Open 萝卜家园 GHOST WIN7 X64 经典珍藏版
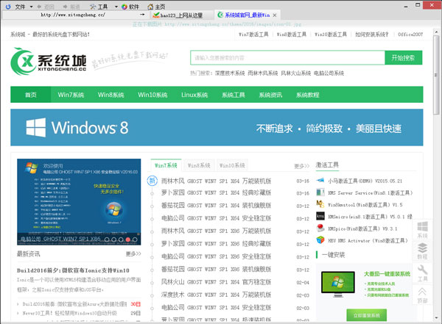 [x=216, y=193]
